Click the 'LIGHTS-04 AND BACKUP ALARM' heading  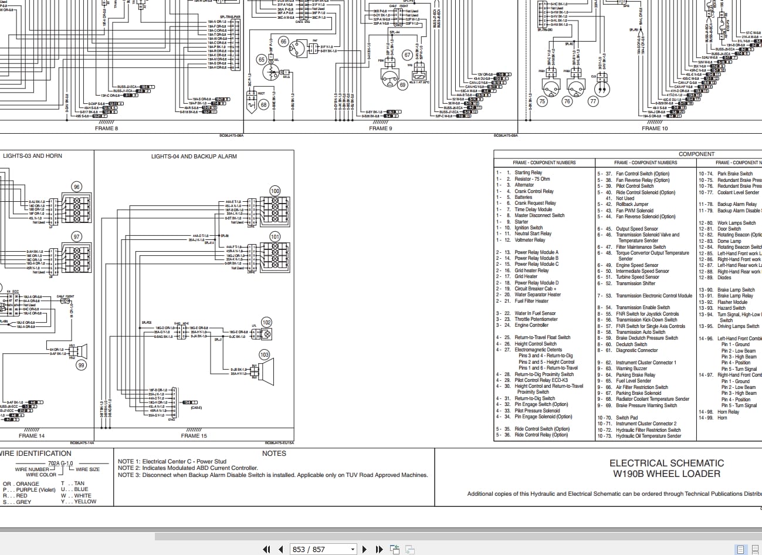194,157
